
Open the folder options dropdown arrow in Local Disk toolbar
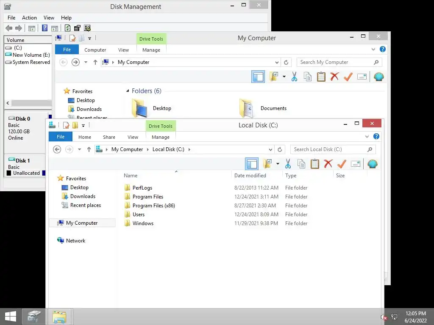click(x=278, y=164)
